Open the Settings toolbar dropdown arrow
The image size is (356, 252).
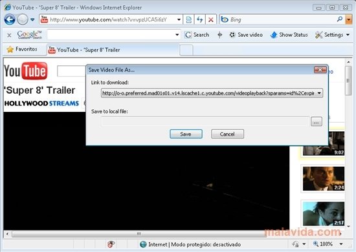[348, 35]
